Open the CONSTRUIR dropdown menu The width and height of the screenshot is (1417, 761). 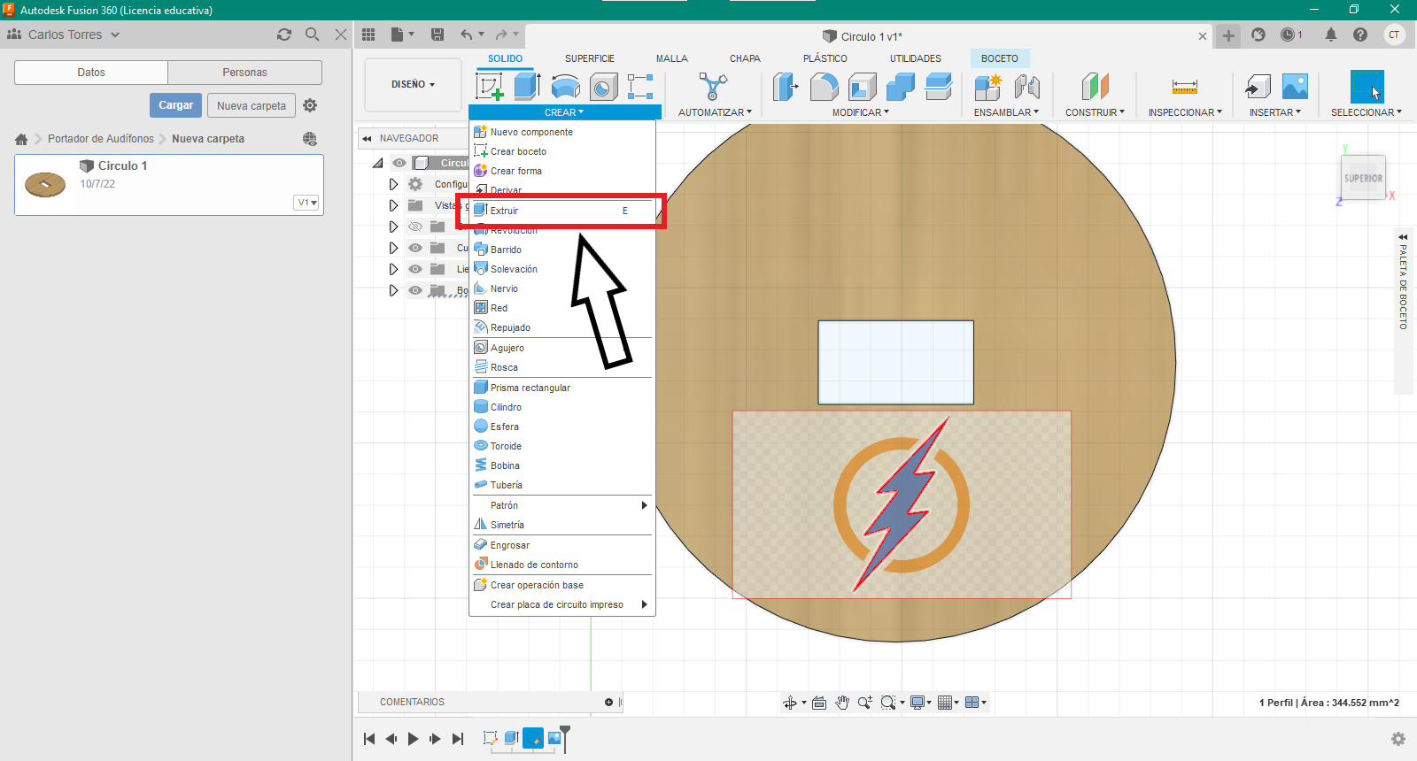tap(1095, 112)
